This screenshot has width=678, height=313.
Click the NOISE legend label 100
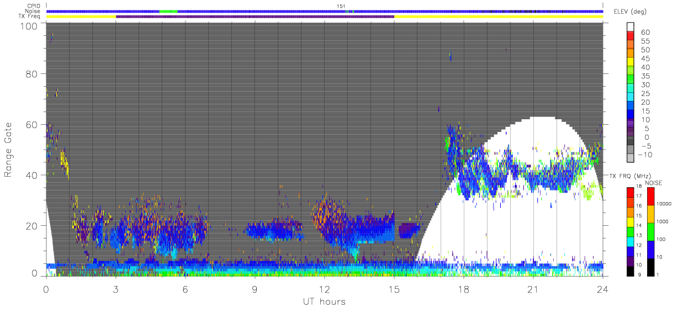pos(661,239)
